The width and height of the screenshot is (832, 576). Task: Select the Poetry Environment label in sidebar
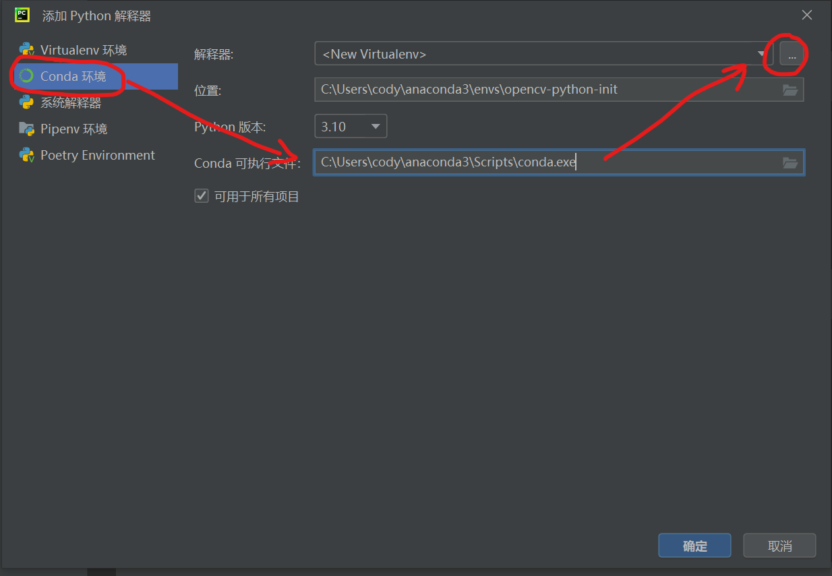[x=97, y=155]
